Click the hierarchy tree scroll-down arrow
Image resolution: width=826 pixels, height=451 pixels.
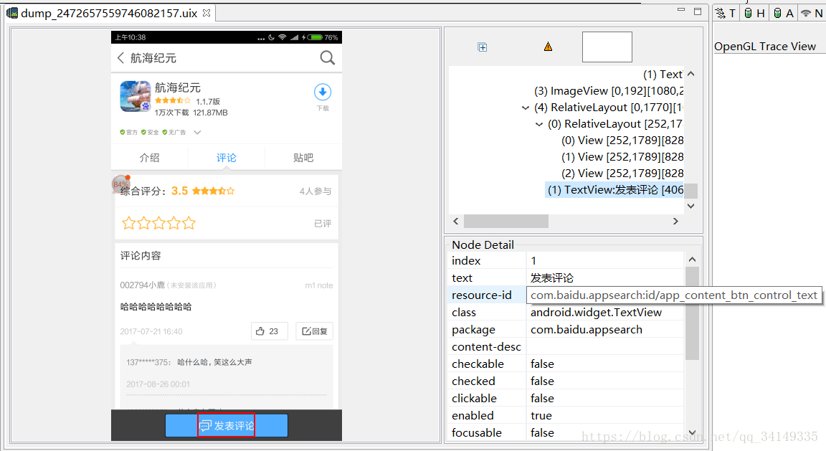691,206
